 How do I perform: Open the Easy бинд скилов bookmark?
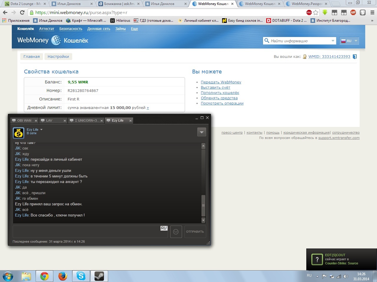(242, 21)
